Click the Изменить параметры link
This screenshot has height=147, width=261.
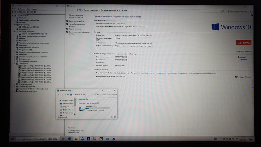pos(243,58)
